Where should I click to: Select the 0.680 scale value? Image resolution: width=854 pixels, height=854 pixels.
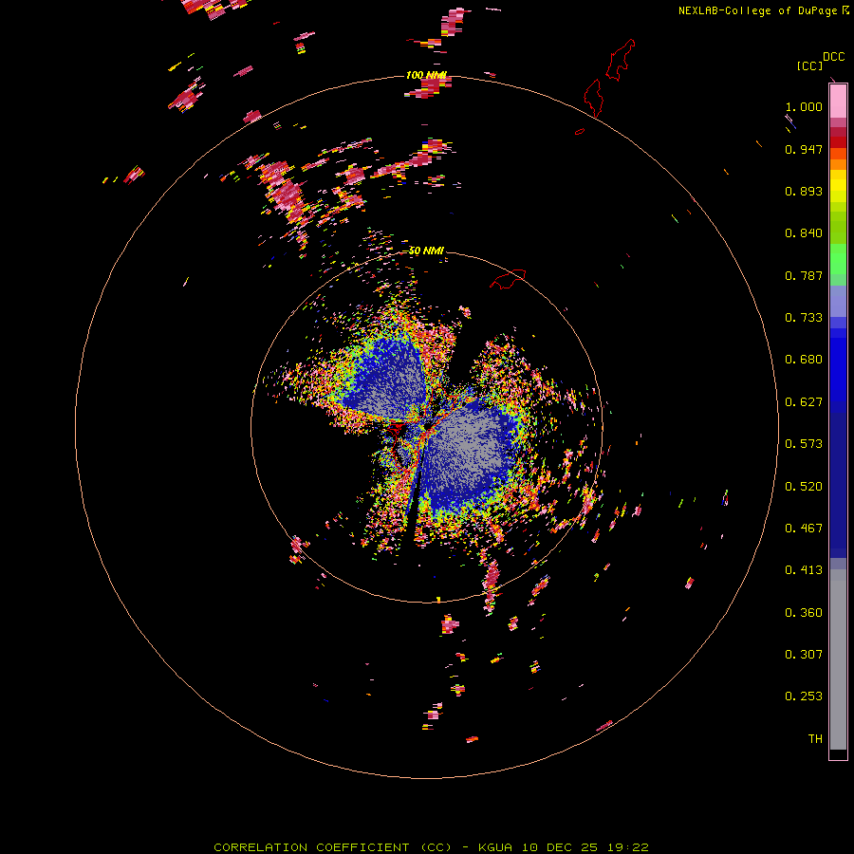point(804,360)
